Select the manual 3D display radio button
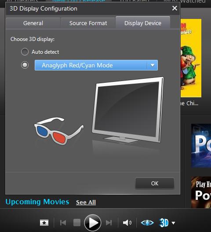Image resolution: width=211 pixels, height=232 pixels. coord(25,65)
